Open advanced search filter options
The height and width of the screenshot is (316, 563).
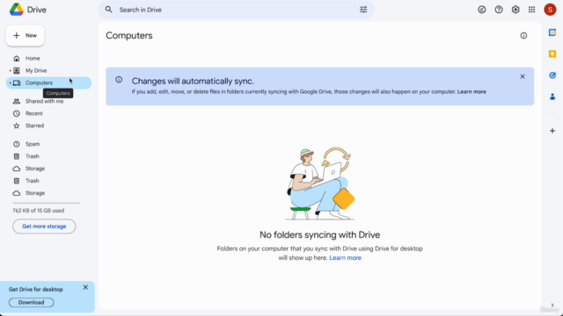[363, 10]
